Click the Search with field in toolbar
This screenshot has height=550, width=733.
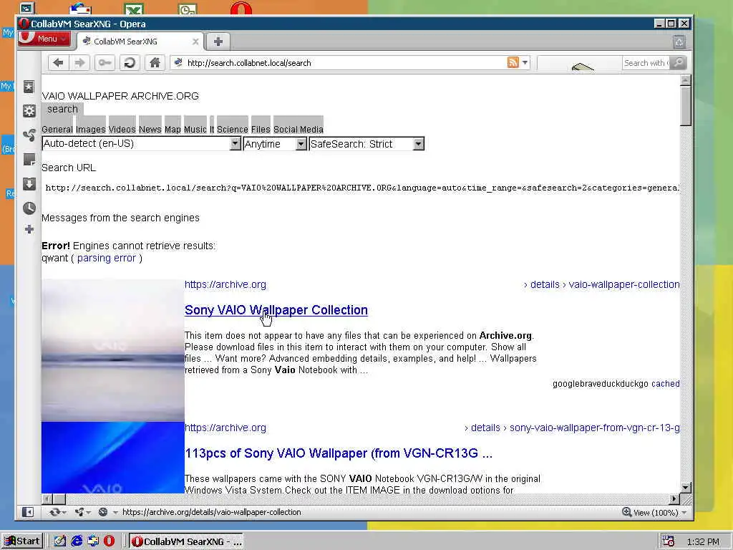[x=646, y=63]
